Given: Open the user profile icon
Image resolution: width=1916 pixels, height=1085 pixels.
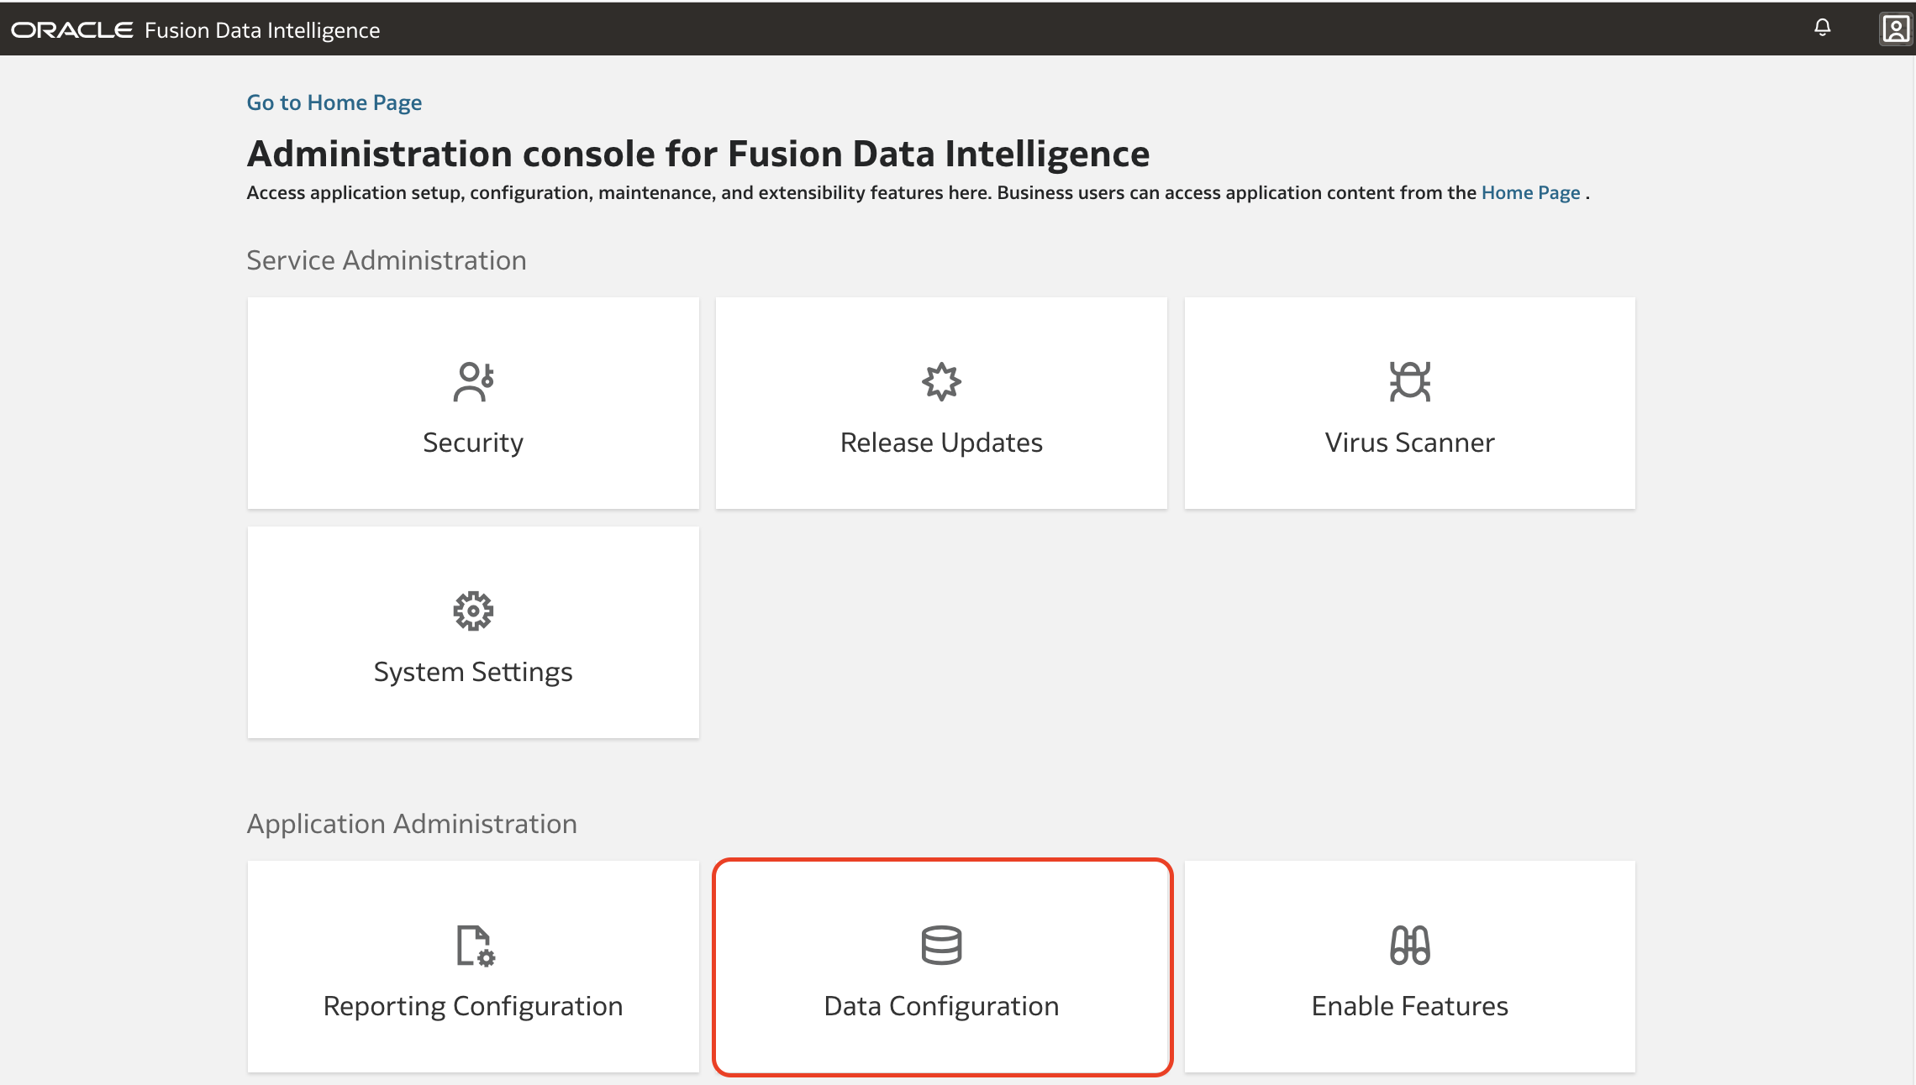Looking at the screenshot, I should pyautogui.click(x=1895, y=29).
